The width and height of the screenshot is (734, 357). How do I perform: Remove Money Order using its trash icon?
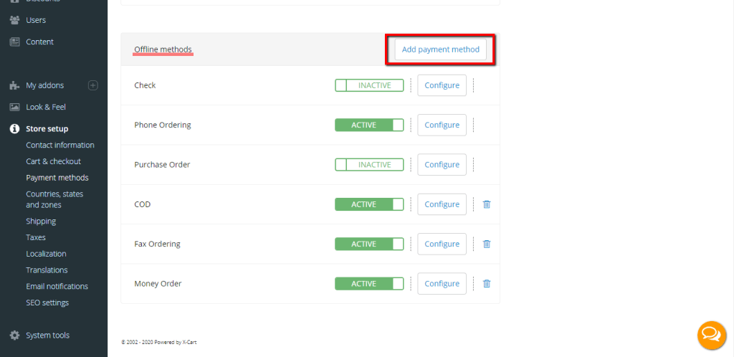point(487,284)
